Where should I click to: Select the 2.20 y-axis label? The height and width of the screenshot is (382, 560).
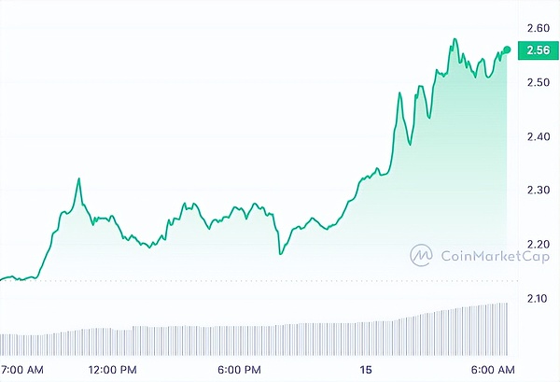click(536, 244)
